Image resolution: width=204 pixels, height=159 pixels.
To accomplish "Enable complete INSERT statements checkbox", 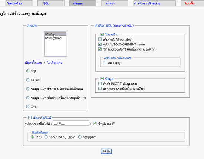I will pos(100,84).
